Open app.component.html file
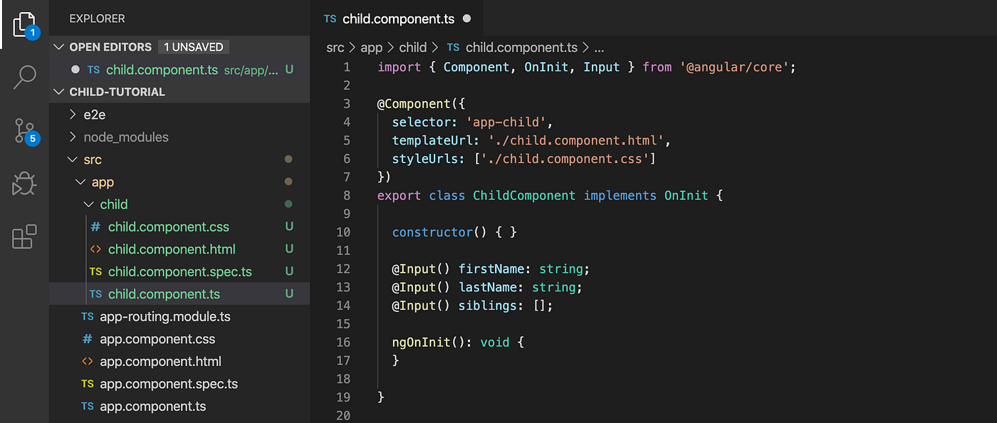The width and height of the screenshot is (997, 423). point(179,362)
